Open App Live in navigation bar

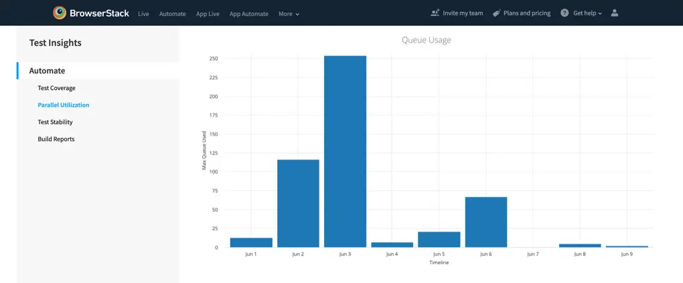tap(208, 13)
